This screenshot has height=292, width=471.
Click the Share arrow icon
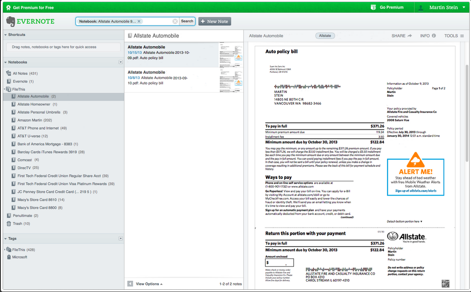(x=410, y=36)
